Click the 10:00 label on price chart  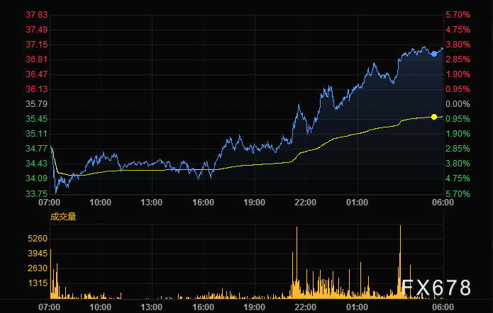click(x=100, y=203)
